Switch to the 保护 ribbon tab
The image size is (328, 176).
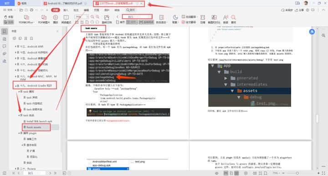pyautogui.click(x=107, y=10)
